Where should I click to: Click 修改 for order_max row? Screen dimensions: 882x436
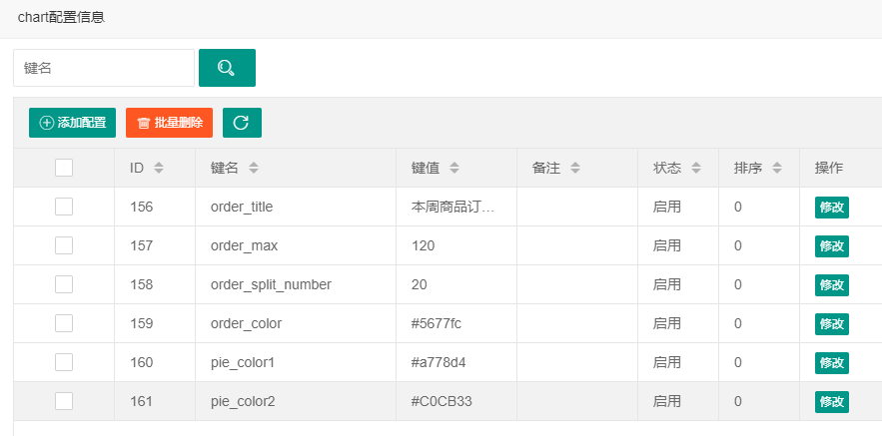click(832, 246)
